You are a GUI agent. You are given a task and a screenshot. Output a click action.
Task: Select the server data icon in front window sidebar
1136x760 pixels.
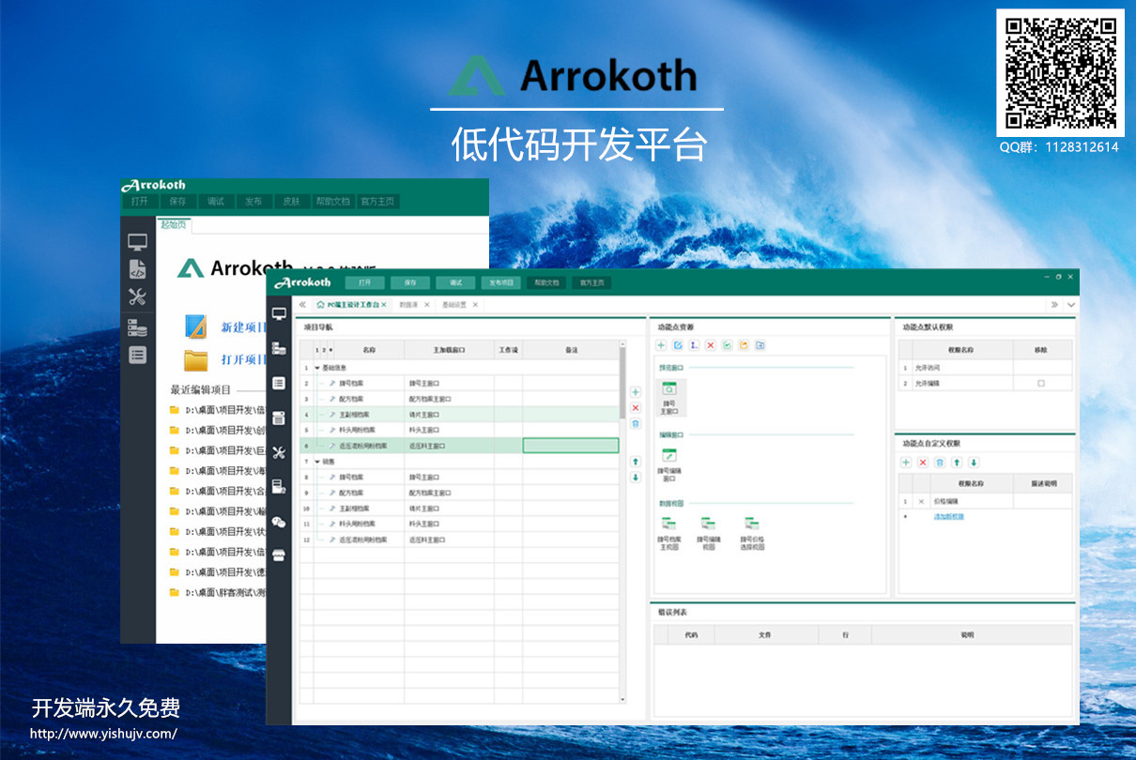[279, 348]
